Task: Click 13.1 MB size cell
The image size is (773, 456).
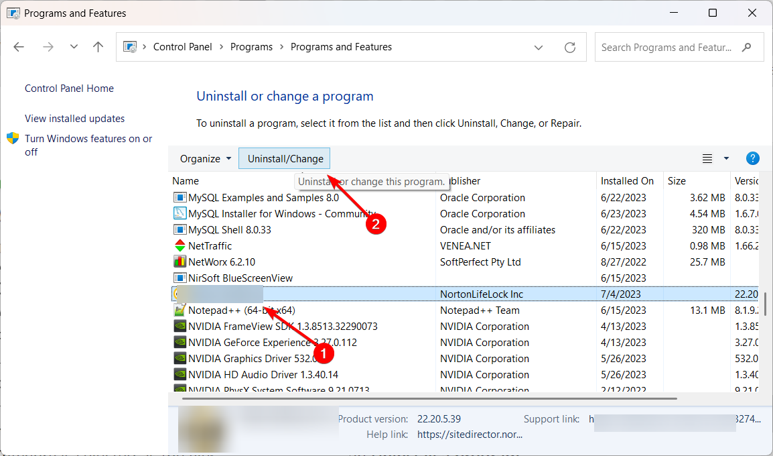Action: click(707, 310)
